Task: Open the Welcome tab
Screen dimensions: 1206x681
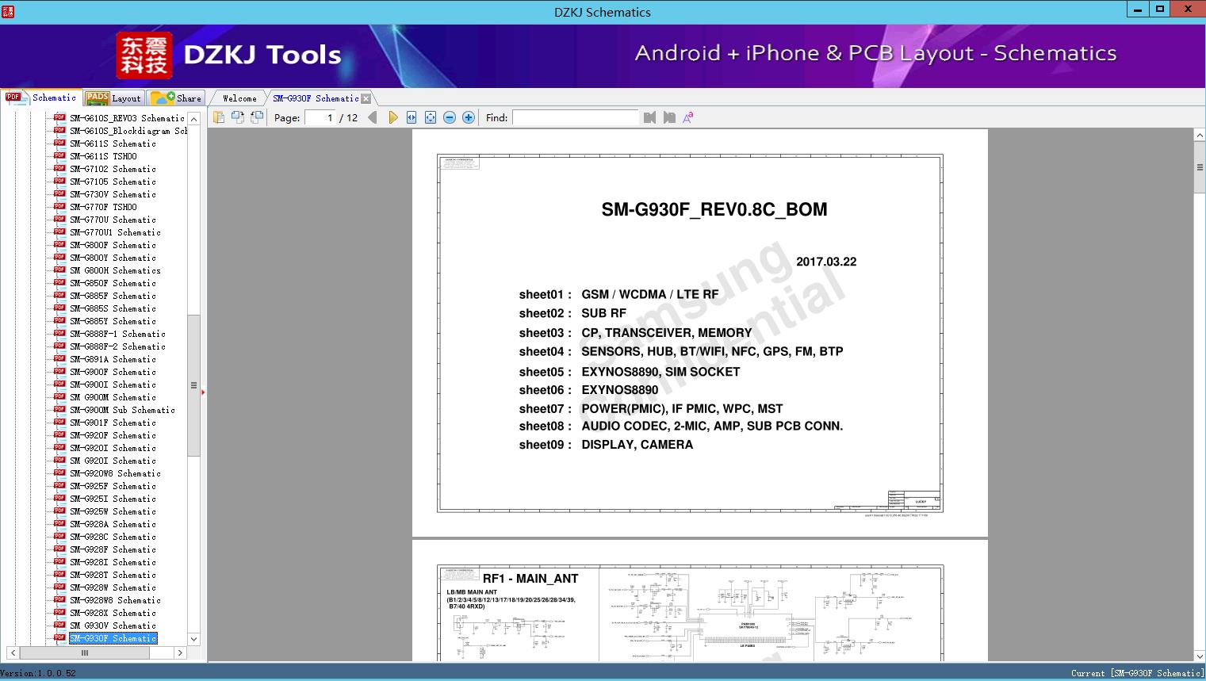Action: click(239, 98)
